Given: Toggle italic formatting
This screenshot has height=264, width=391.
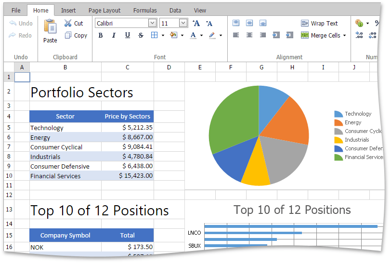Looking at the screenshot, I should [114, 36].
